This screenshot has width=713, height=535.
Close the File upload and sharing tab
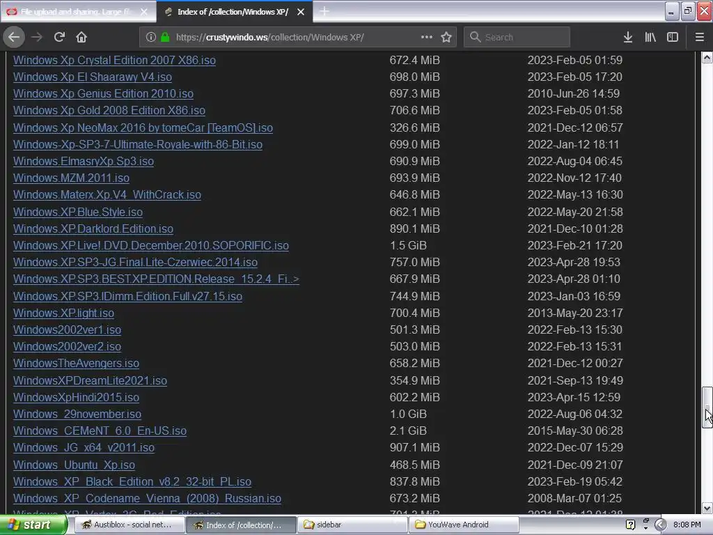(143, 12)
